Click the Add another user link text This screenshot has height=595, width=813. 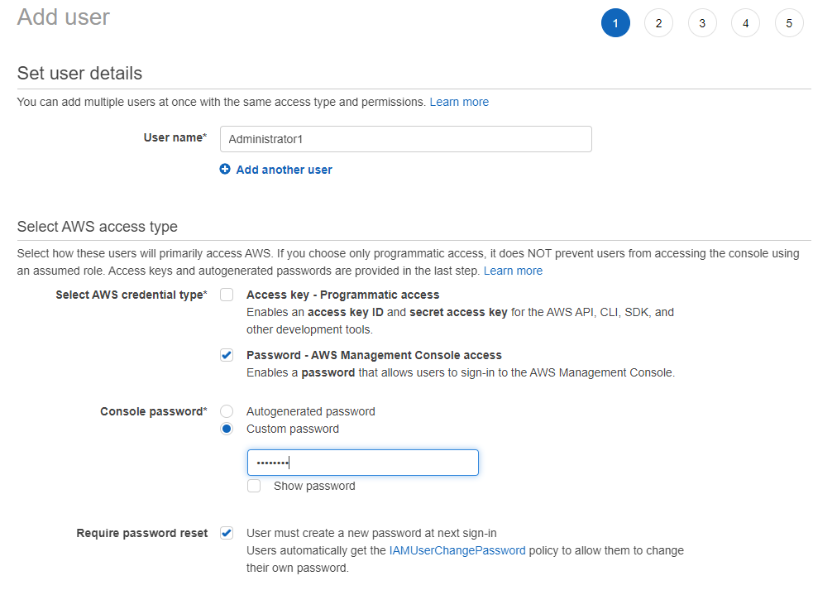click(285, 170)
